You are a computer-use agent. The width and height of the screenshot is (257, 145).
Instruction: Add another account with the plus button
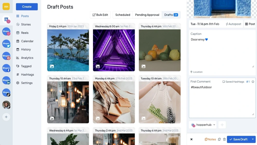click(222, 125)
